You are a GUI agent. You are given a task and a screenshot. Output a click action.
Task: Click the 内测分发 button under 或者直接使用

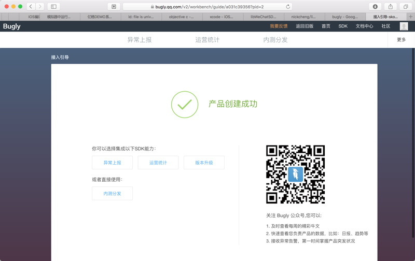click(112, 193)
